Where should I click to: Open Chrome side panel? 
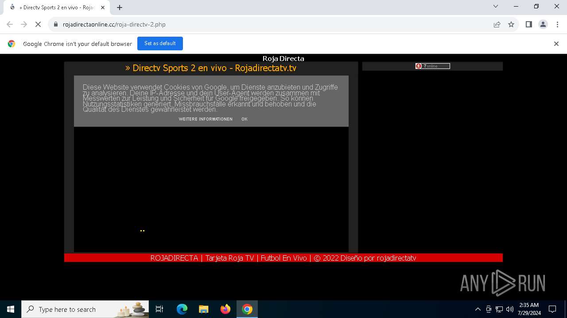click(x=528, y=24)
